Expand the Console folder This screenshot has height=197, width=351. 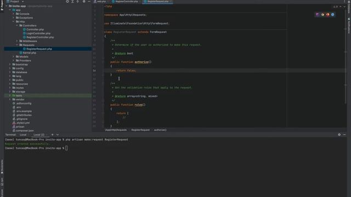point(13,14)
